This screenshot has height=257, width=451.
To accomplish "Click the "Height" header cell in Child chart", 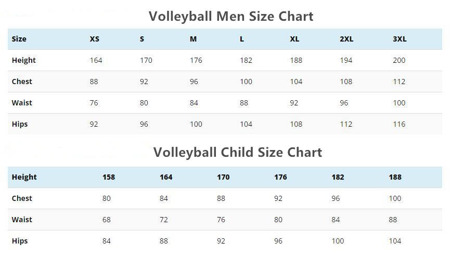I will point(24,177).
